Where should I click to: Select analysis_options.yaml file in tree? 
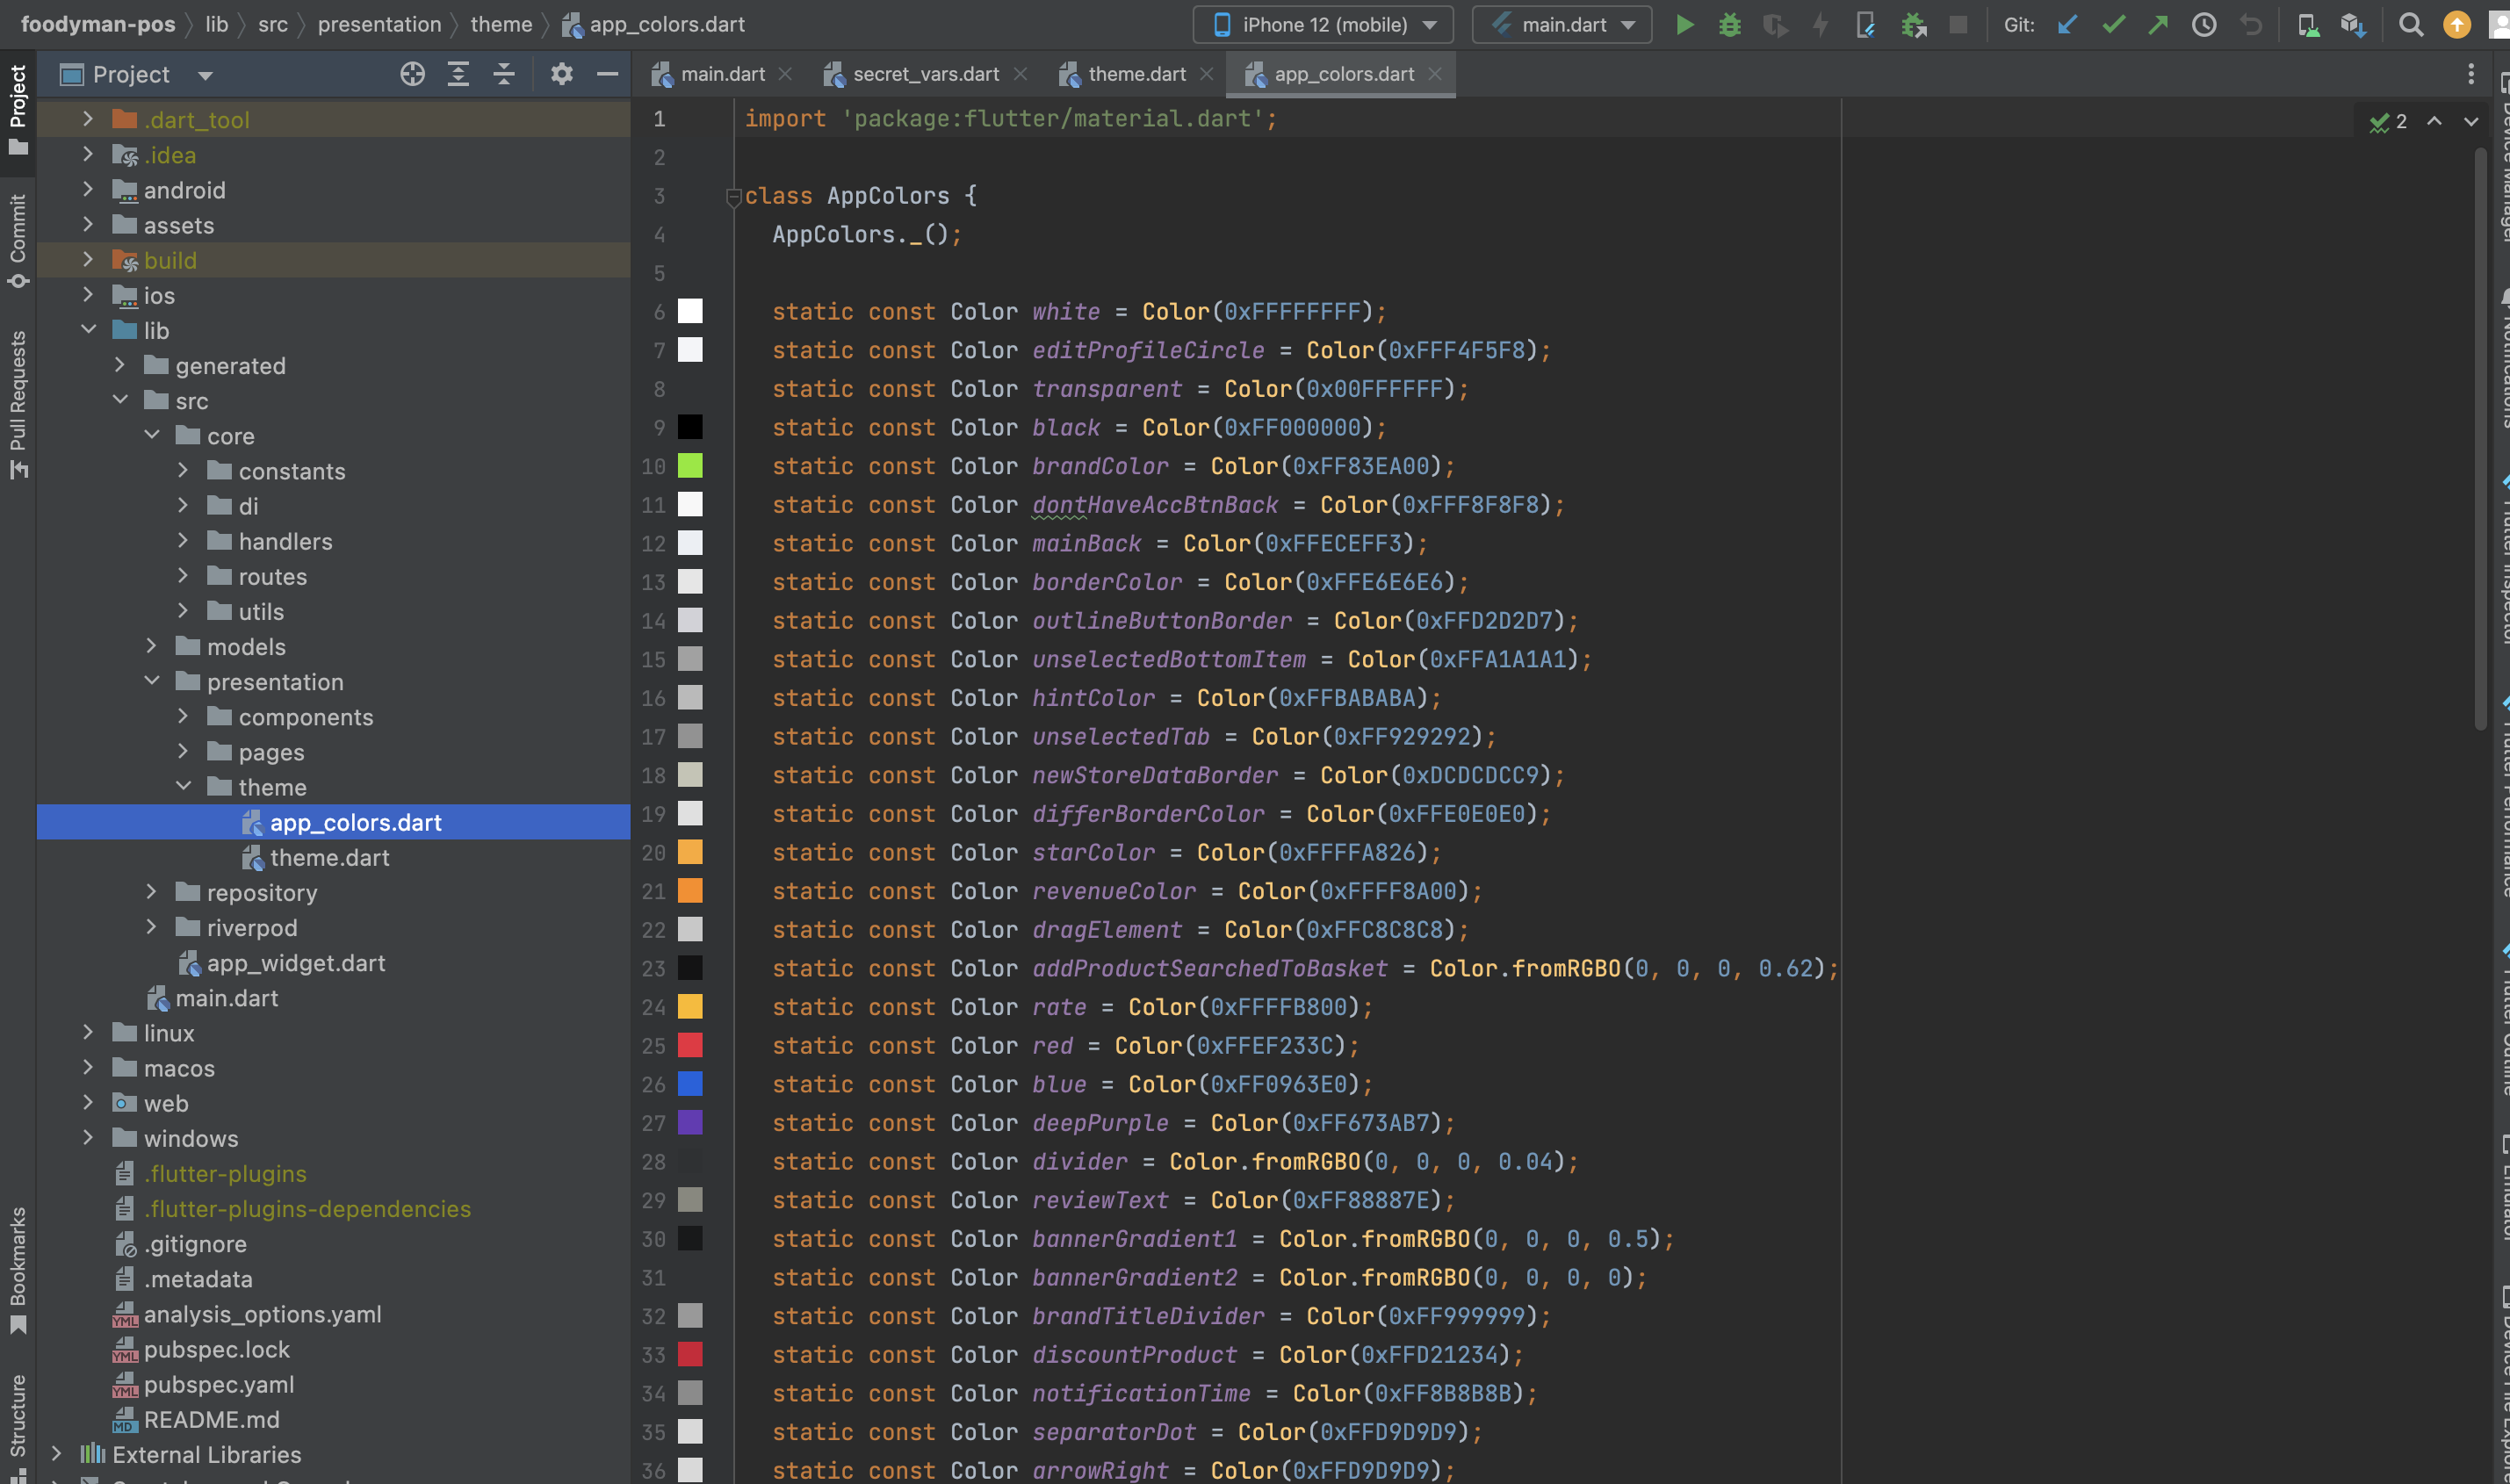[x=262, y=1314]
